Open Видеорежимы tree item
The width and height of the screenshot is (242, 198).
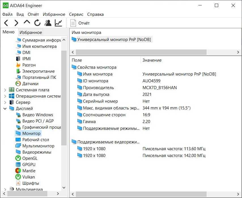point(34,152)
